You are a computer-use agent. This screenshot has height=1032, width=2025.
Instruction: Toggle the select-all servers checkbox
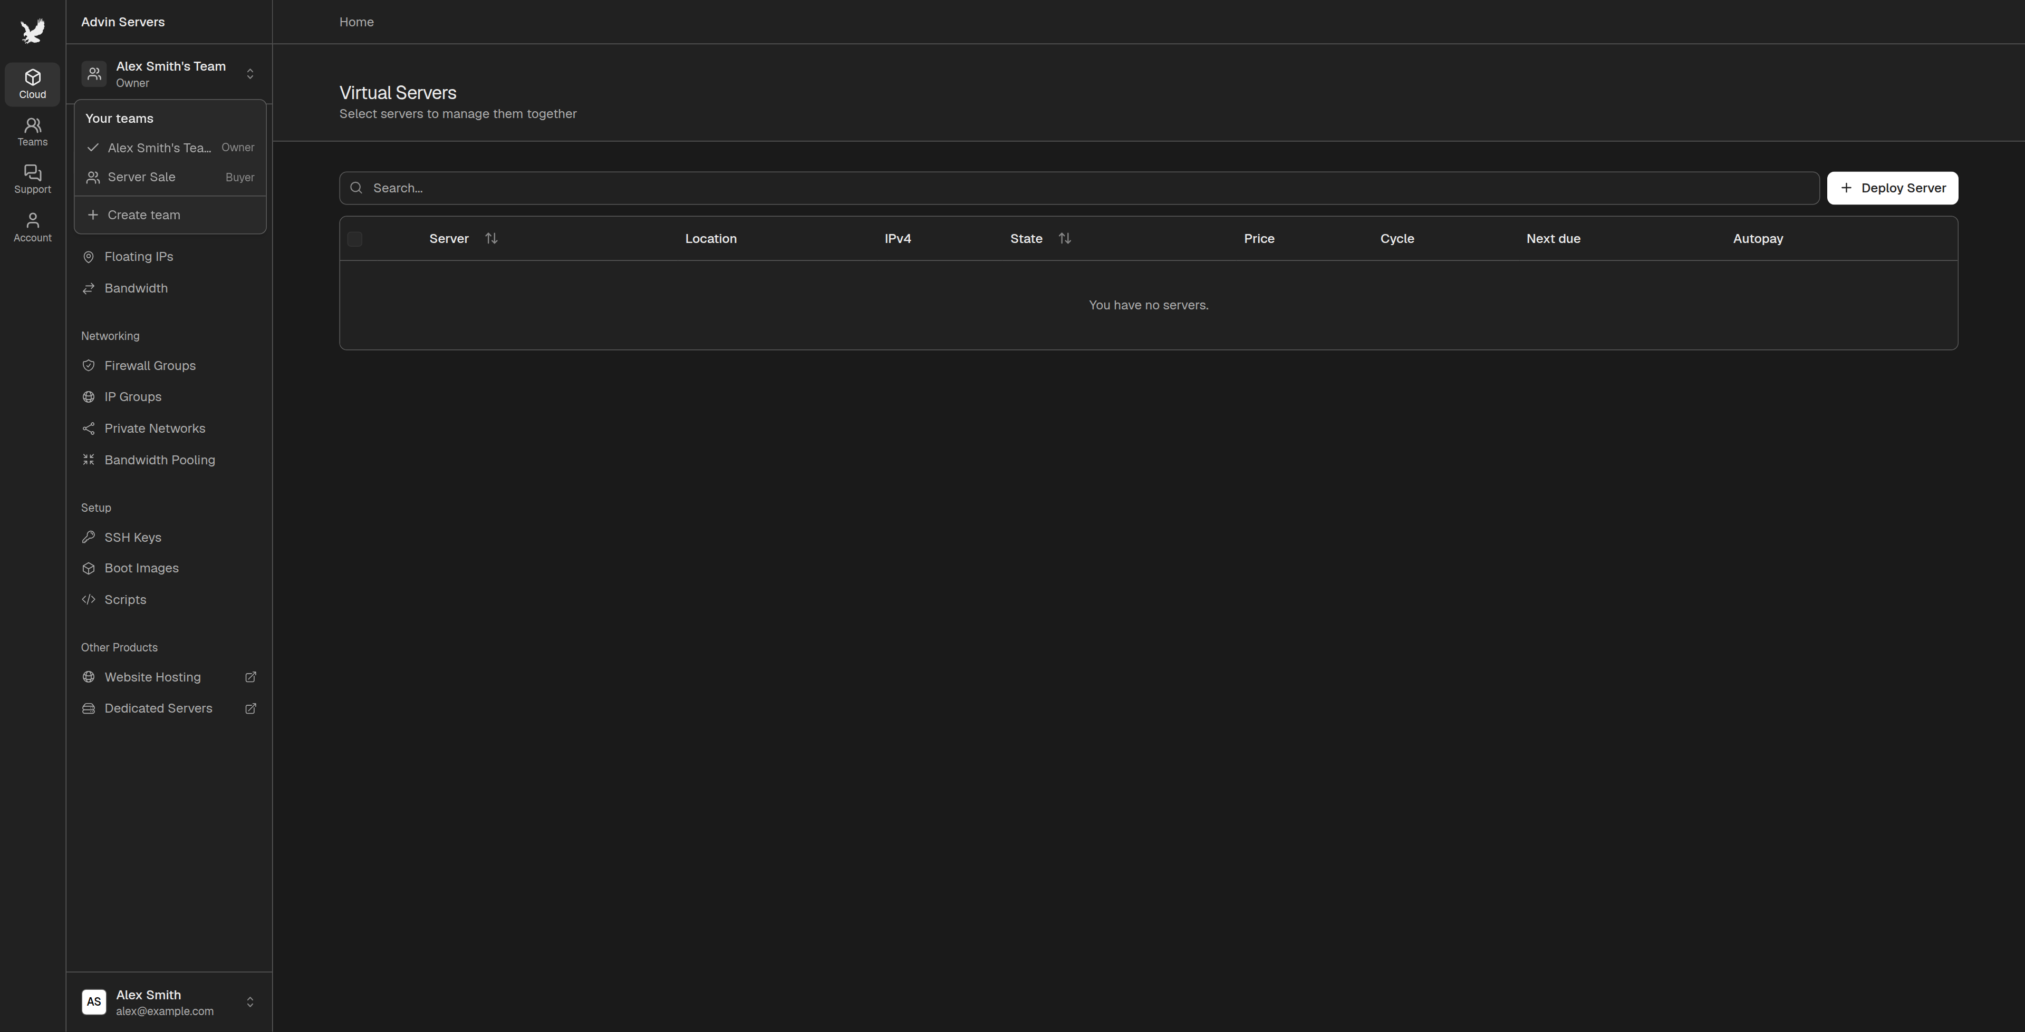pos(354,239)
